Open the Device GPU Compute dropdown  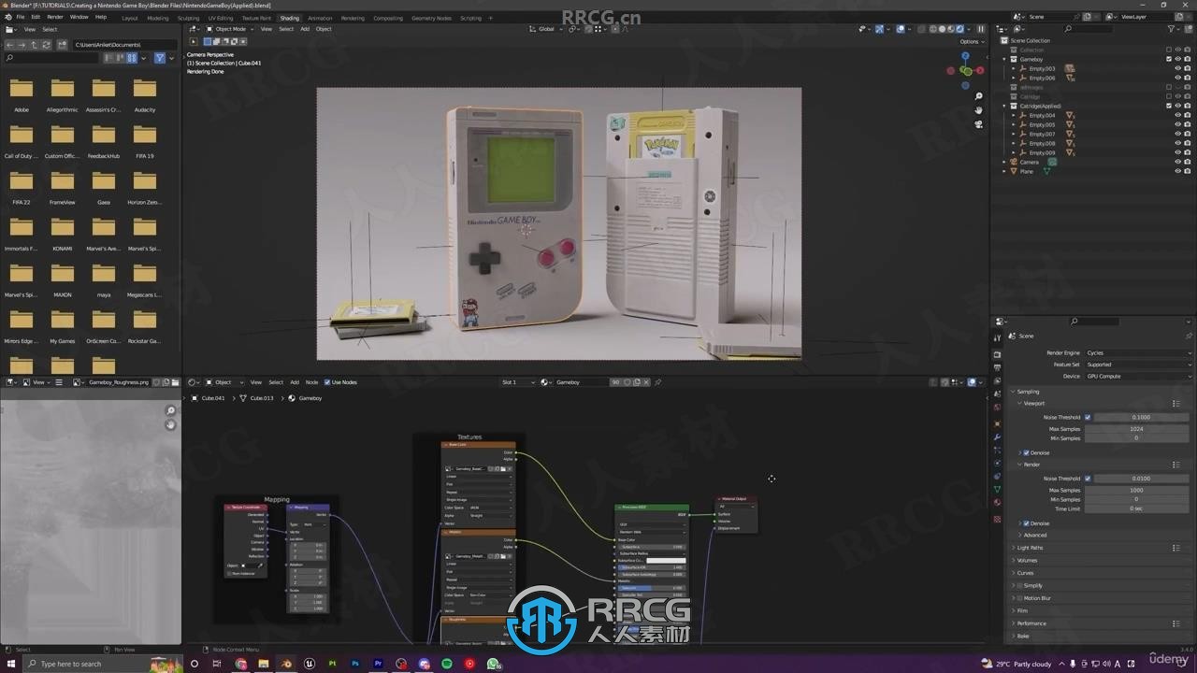click(x=1138, y=376)
